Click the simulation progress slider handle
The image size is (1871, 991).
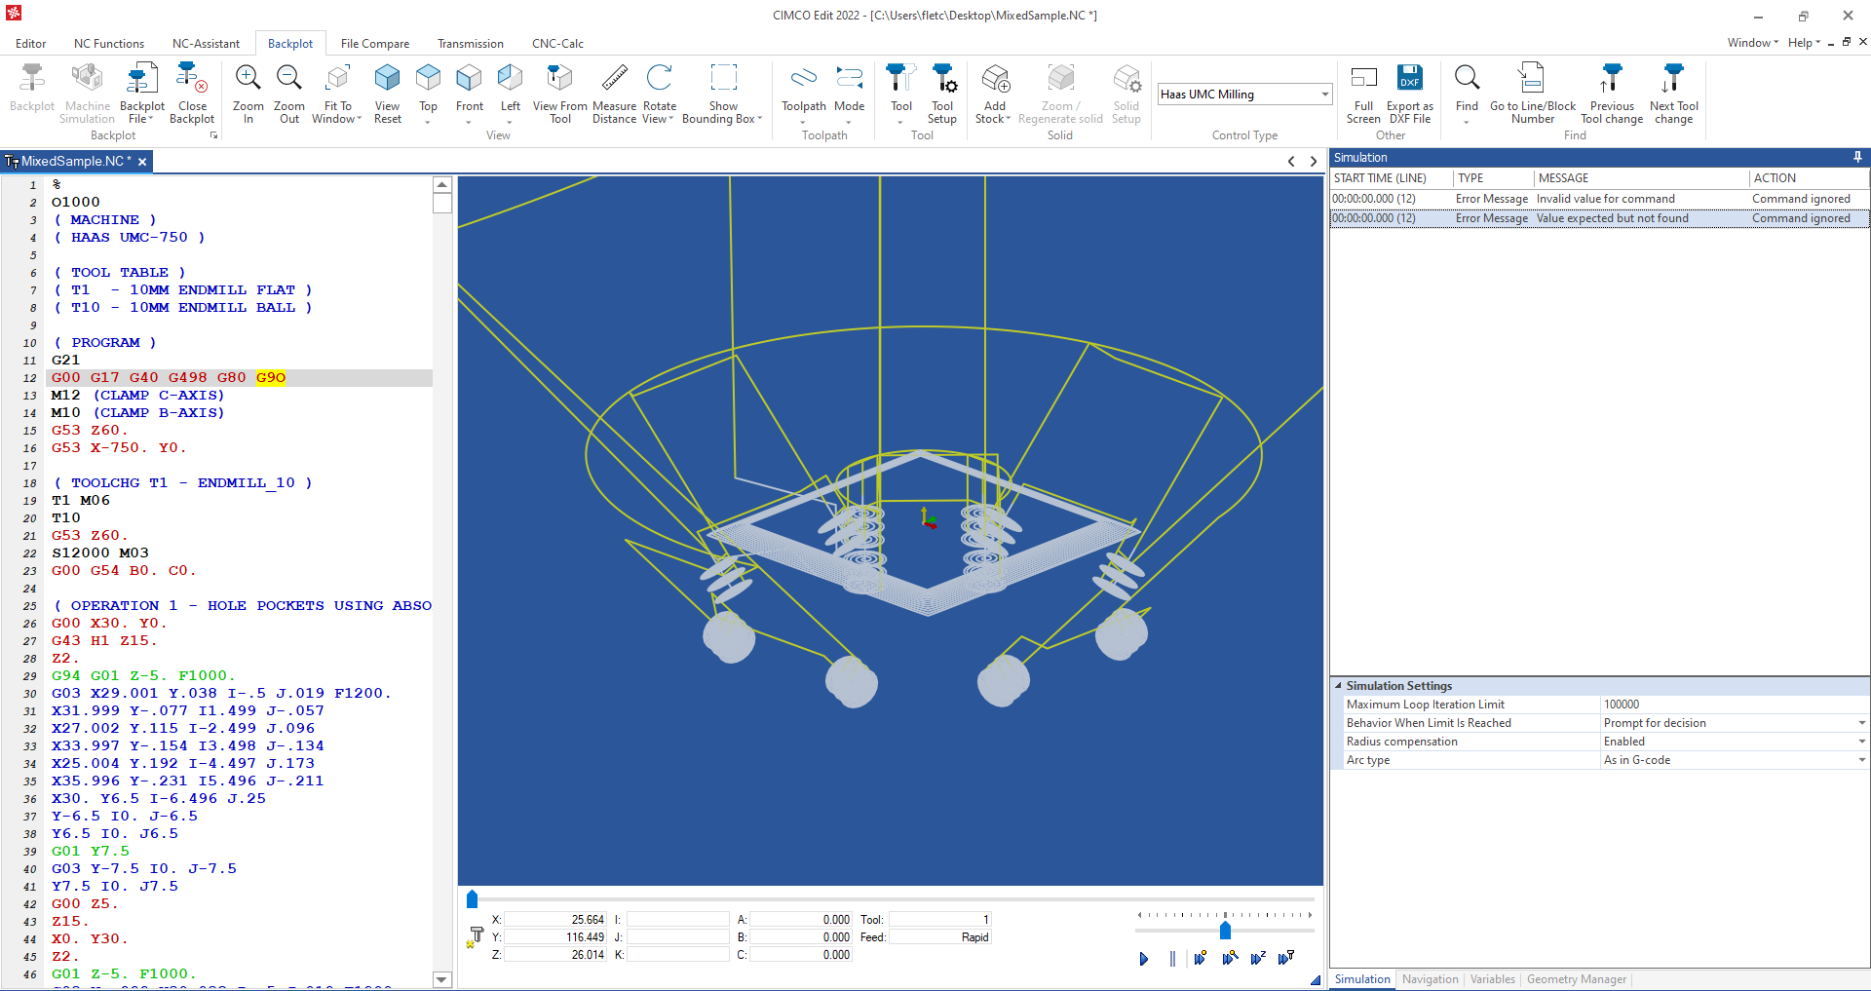point(472,898)
